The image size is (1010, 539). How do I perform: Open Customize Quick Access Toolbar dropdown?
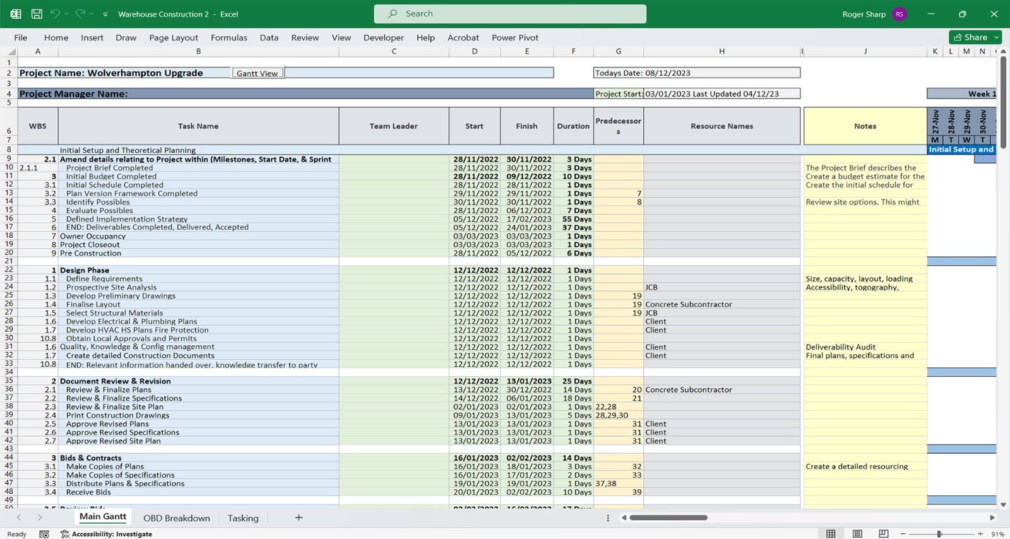(x=105, y=14)
